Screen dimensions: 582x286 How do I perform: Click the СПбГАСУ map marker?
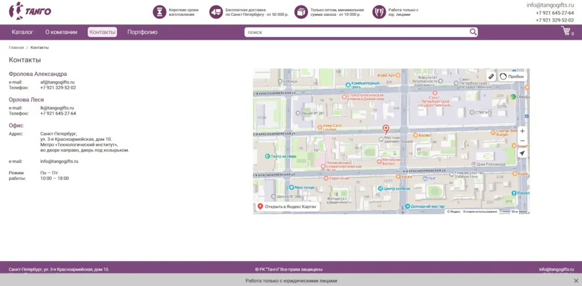tap(472, 112)
